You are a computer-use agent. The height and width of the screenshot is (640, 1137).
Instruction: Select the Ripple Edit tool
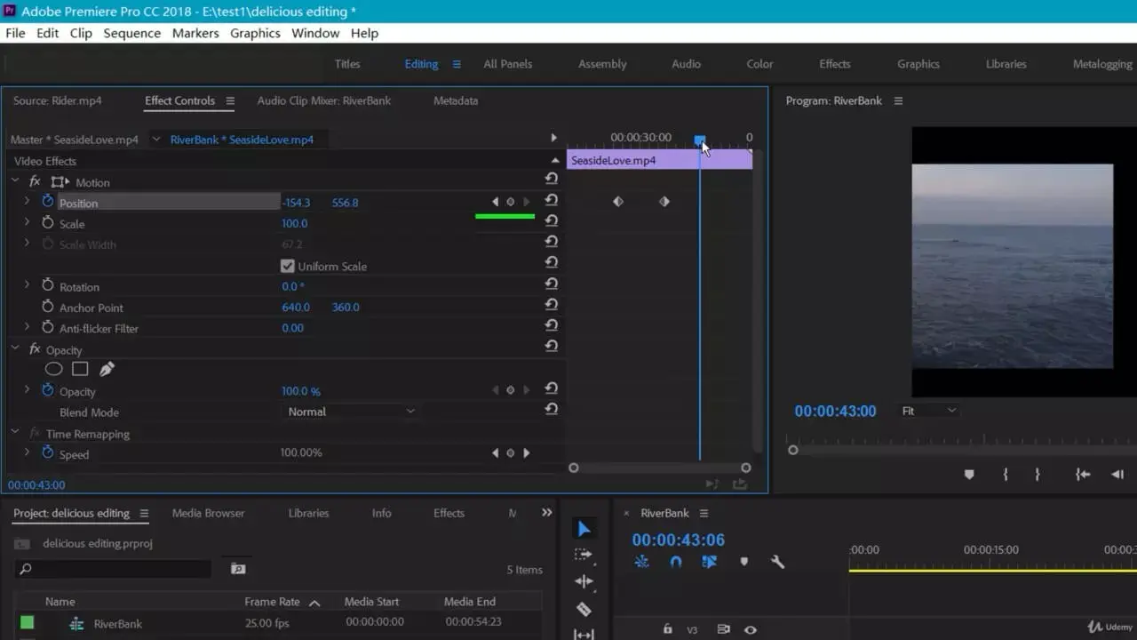coord(584,581)
